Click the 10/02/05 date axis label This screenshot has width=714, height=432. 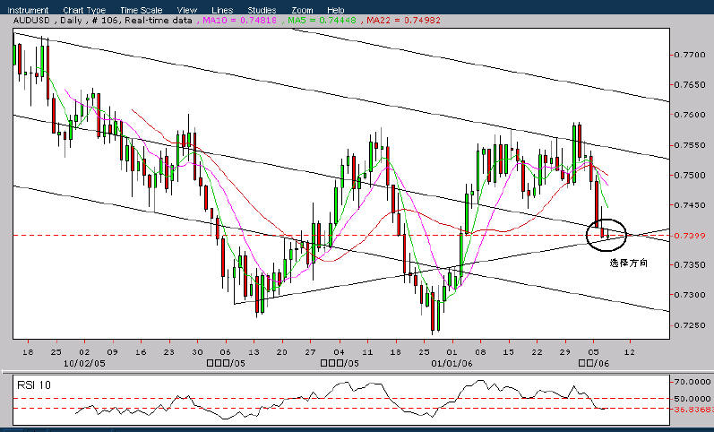84,363
